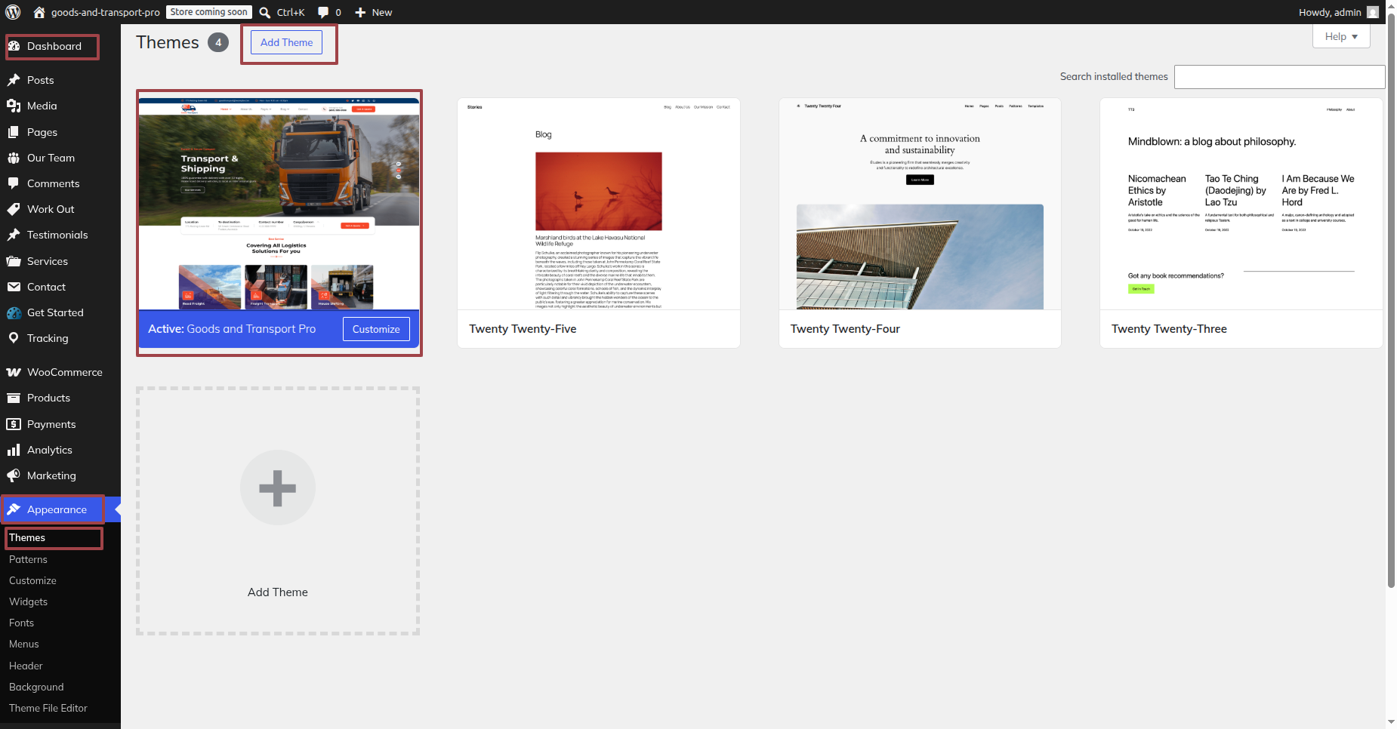Click the search magnifier icon
1397x729 pixels.
pyautogui.click(x=265, y=12)
